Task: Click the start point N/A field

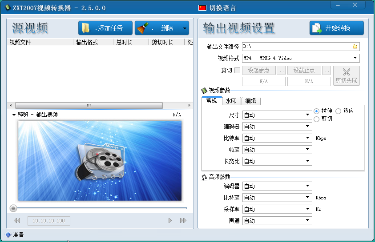Action: pyautogui.click(x=264, y=81)
